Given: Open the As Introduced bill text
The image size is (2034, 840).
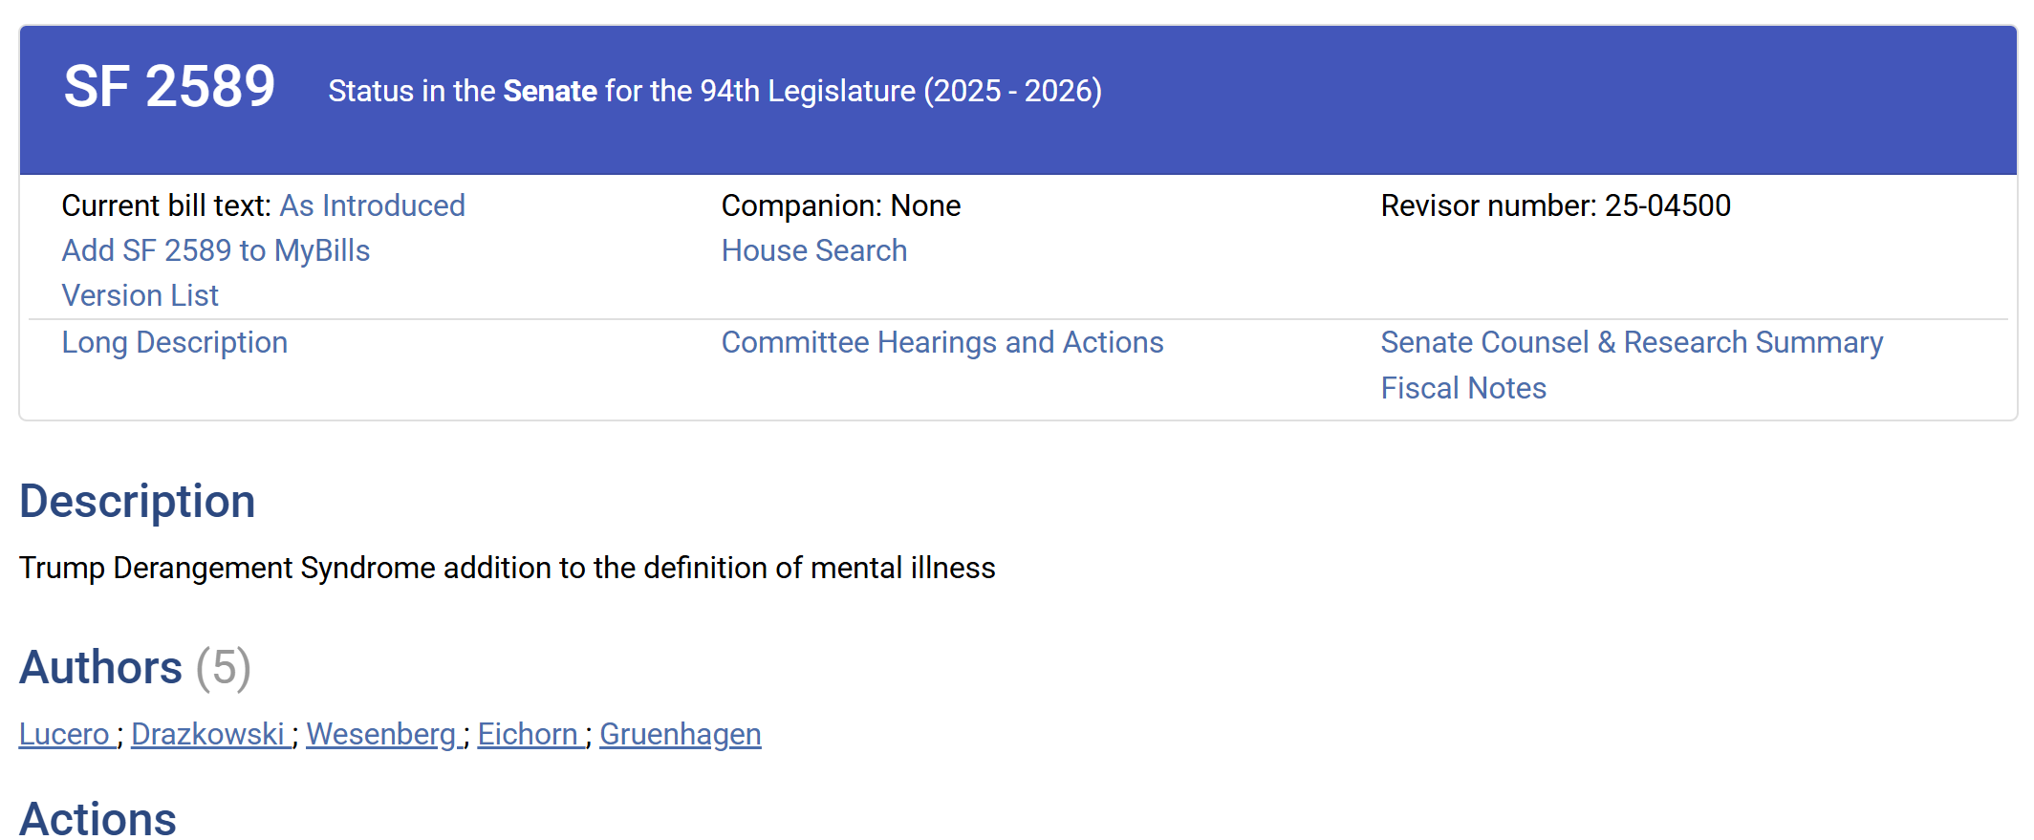Looking at the screenshot, I should click(372, 205).
